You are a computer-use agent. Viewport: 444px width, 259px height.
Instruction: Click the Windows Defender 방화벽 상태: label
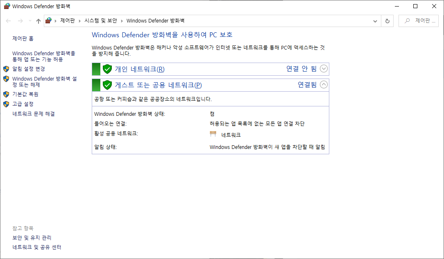pos(130,114)
